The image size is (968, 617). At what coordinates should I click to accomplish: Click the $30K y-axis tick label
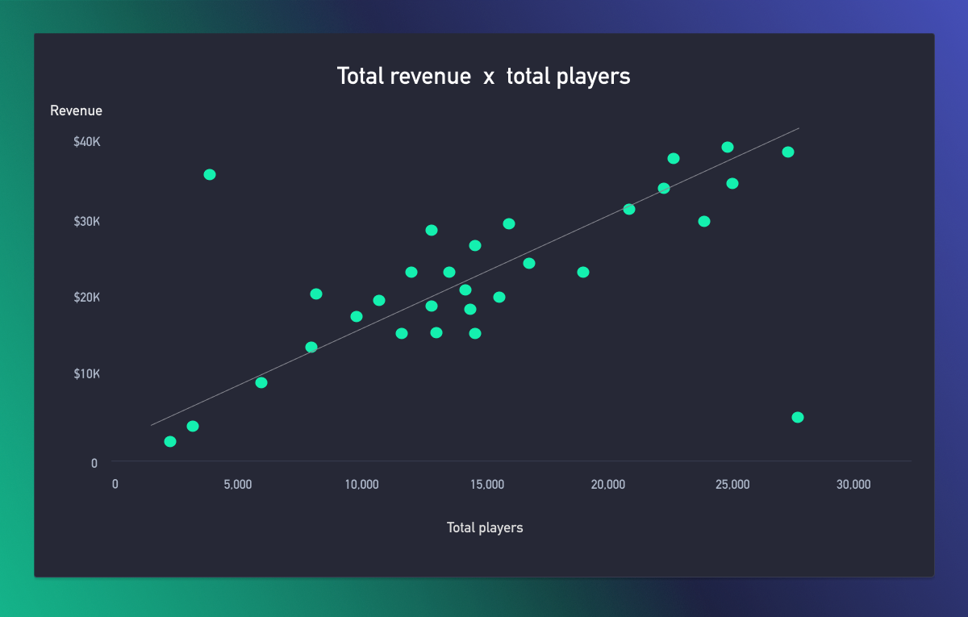coord(86,221)
